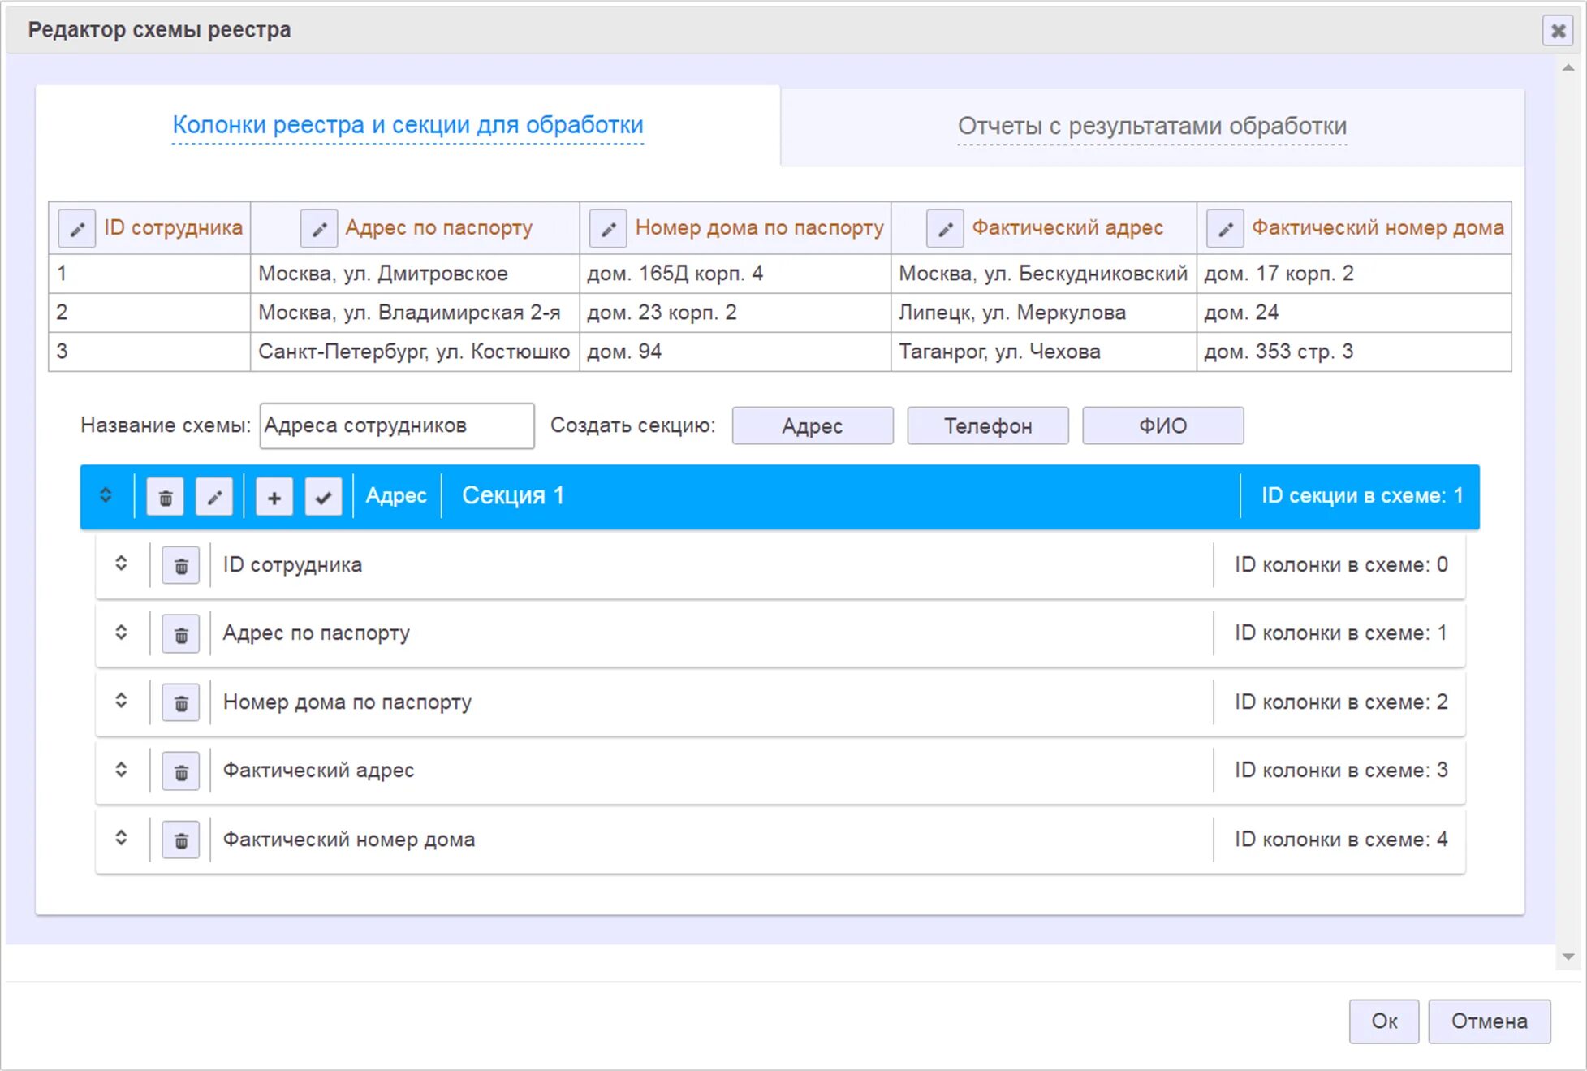Click the Фактический адрес section row text

point(318,771)
